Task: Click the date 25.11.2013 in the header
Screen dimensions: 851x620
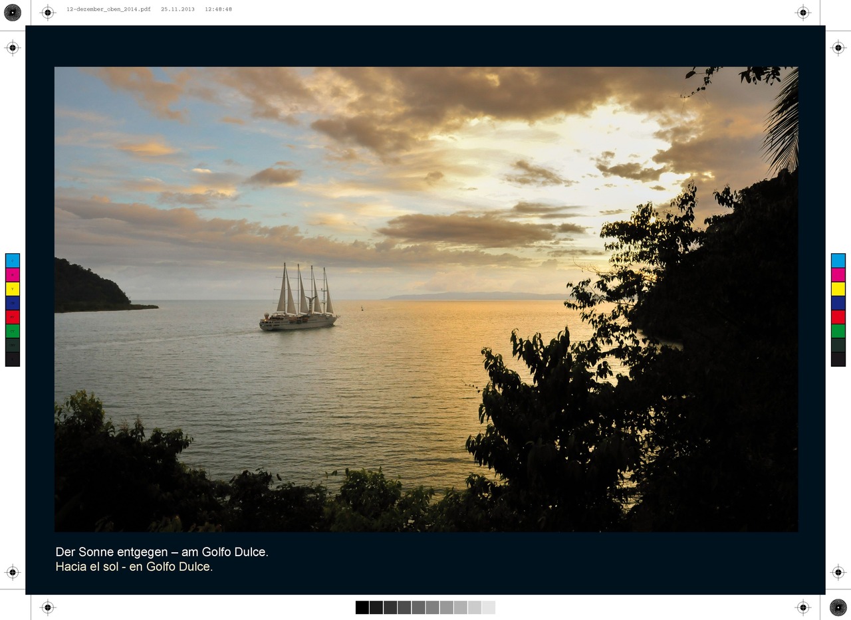Action: 178,9
